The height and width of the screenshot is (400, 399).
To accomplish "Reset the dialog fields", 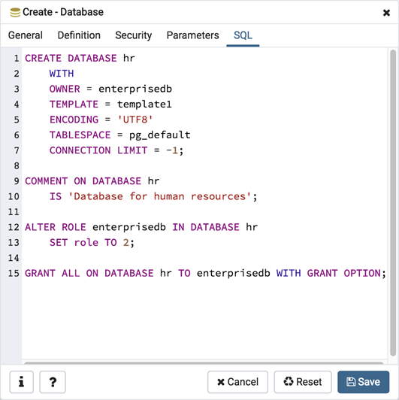I will coord(303,382).
